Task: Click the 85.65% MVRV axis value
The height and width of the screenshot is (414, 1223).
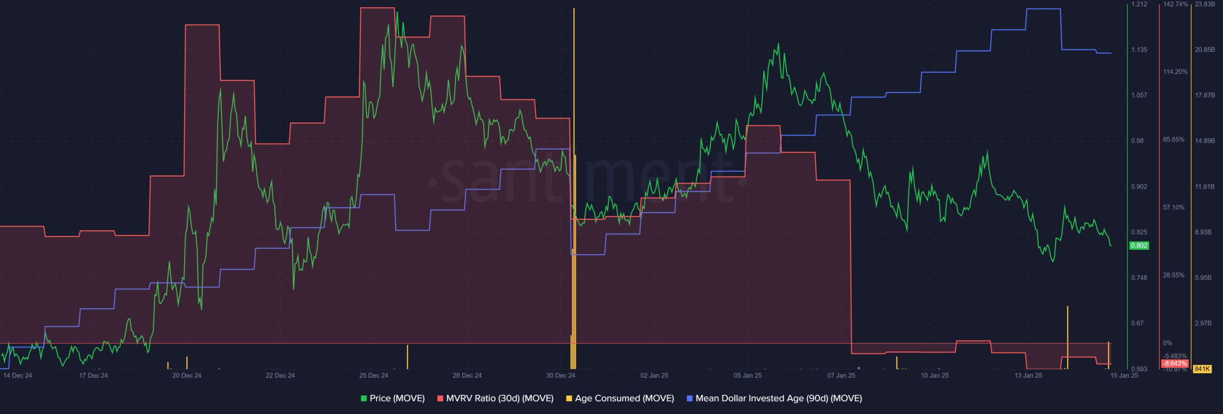Action: tap(1174, 139)
